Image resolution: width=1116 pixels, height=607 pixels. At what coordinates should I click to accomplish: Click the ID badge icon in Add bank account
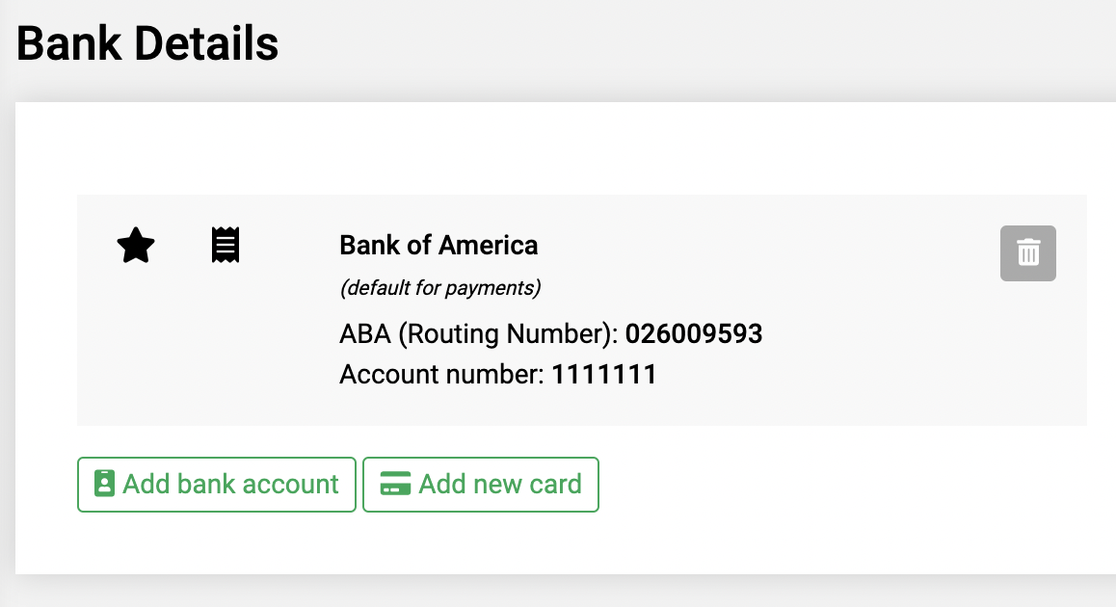click(104, 483)
